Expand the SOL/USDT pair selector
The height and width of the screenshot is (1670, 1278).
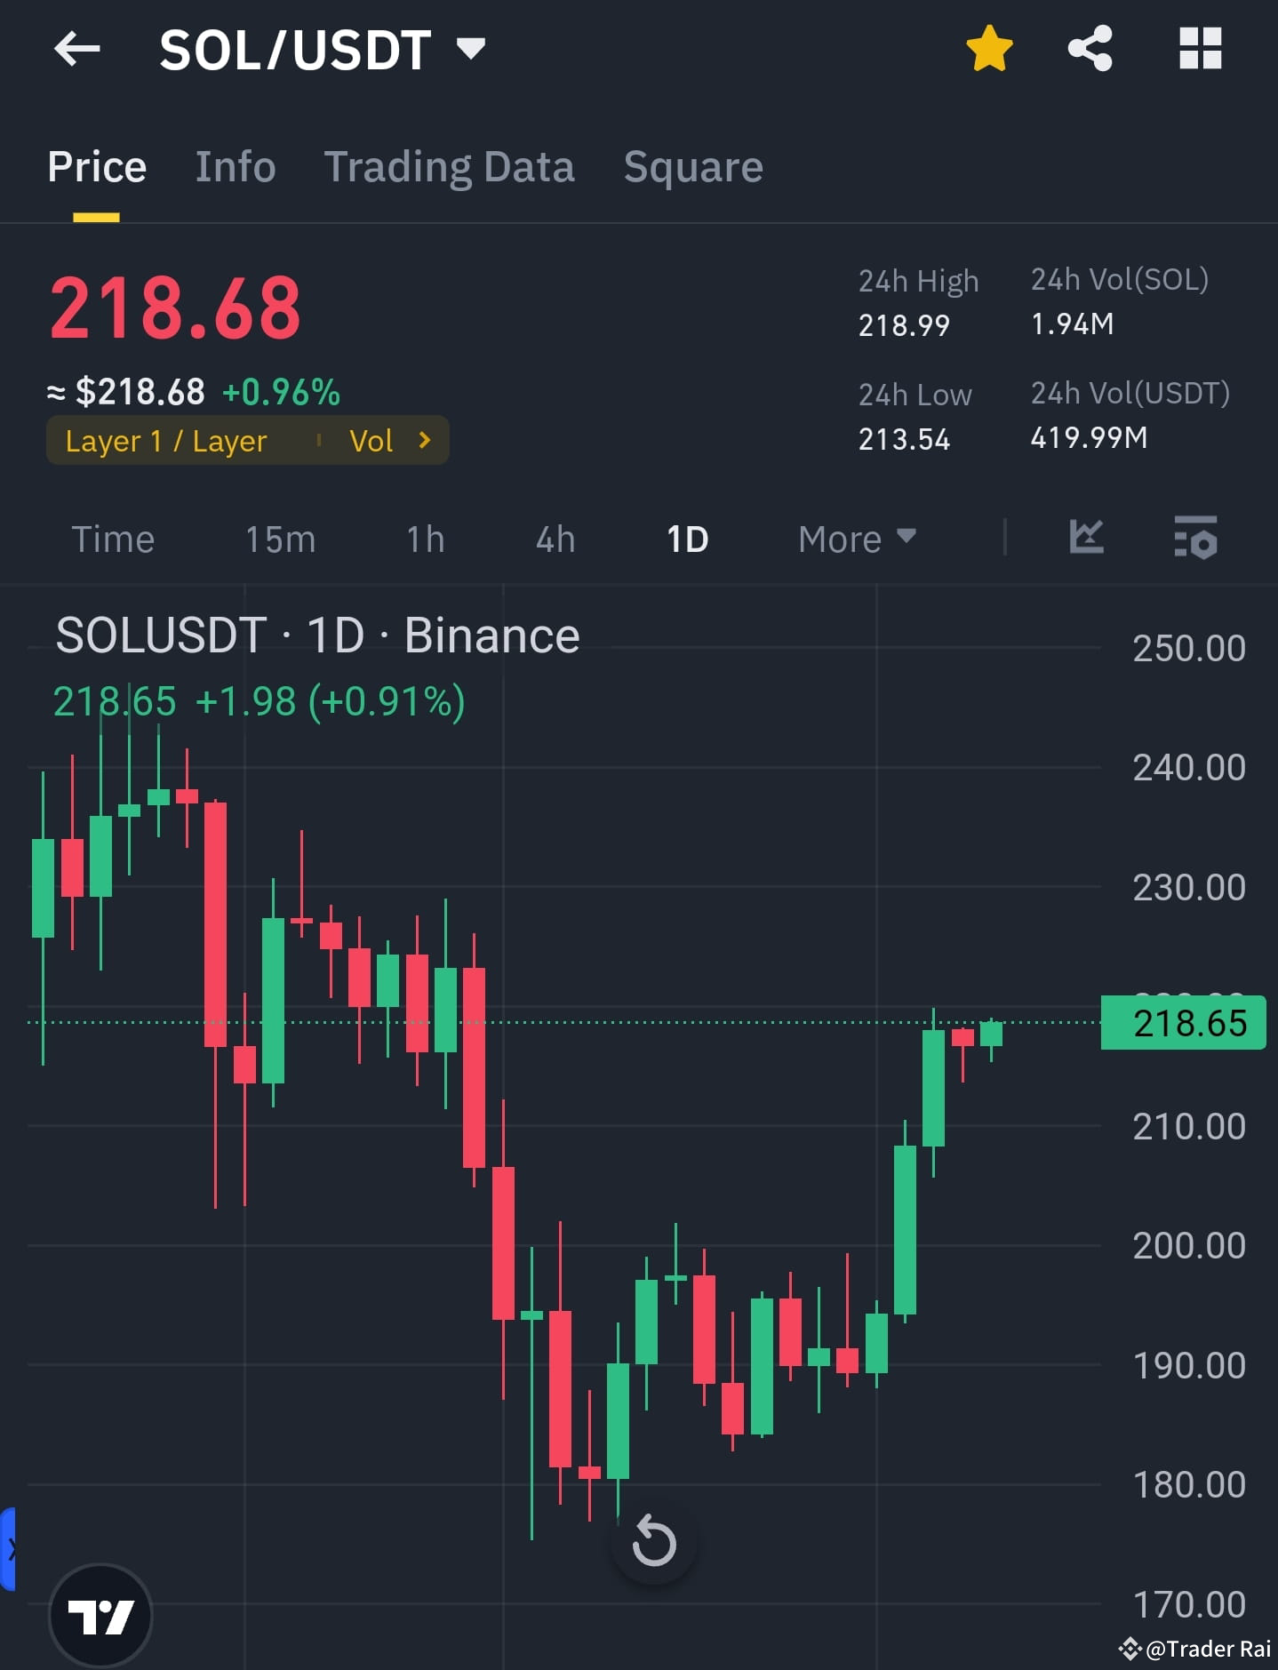[472, 51]
